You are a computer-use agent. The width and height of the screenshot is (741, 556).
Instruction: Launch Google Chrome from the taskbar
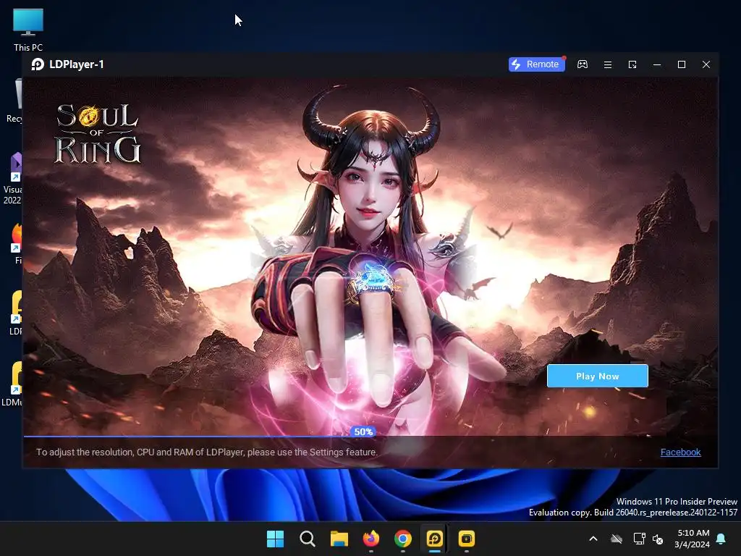[x=402, y=539]
